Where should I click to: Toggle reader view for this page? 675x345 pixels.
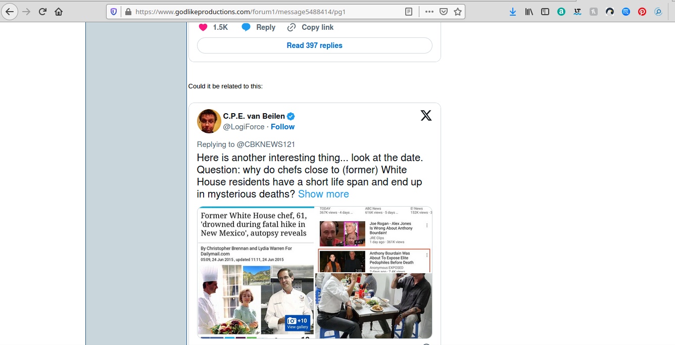[x=409, y=12]
